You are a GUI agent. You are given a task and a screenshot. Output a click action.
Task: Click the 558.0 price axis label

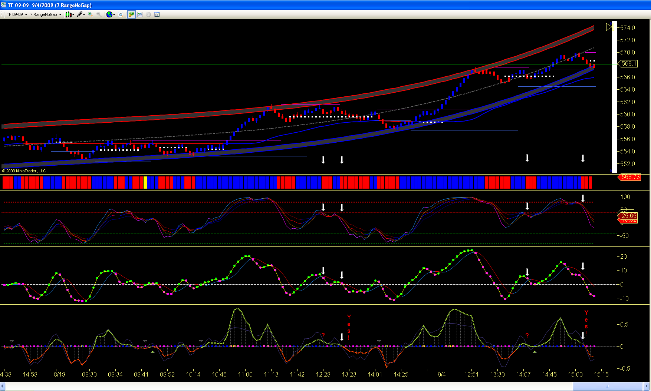click(628, 126)
